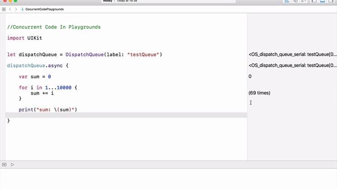Place cursor on import UIKit line
337x189 pixels.
pyautogui.click(x=25, y=38)
